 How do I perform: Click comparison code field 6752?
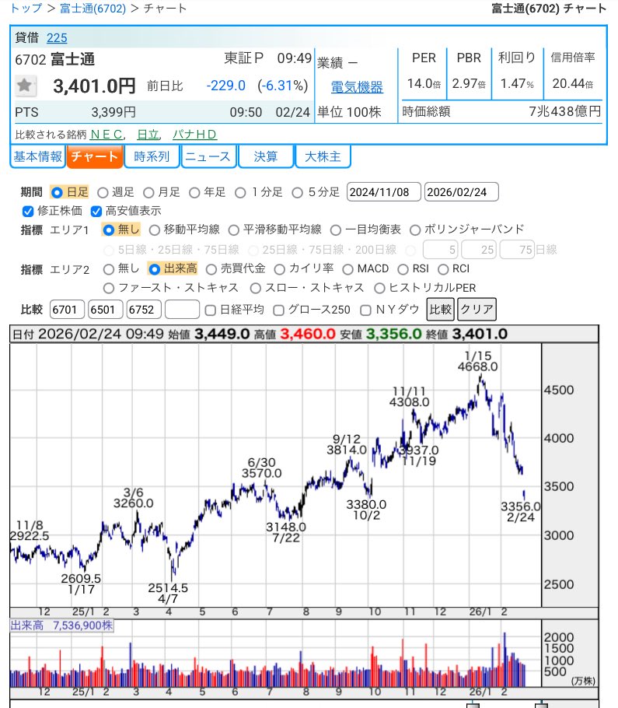(144, 310)
